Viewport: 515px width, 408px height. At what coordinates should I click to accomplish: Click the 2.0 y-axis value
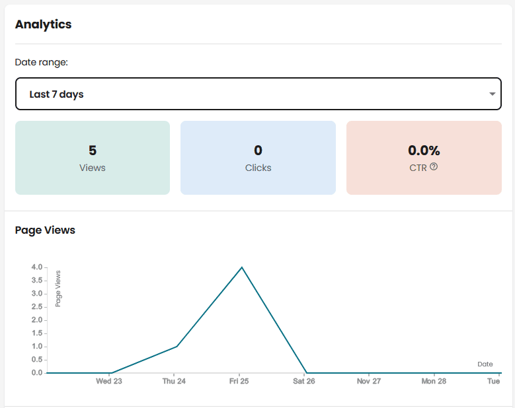click(x=37, y=320)
